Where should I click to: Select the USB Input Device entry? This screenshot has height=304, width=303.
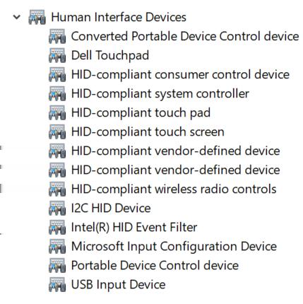[x=118, y=284]
